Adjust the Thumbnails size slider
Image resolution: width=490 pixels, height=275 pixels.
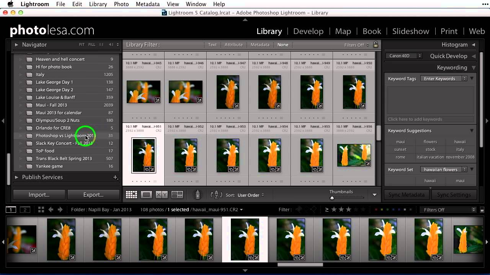point(332,198)
